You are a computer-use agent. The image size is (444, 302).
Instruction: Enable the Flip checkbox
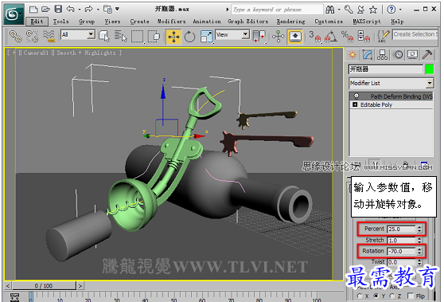pyautogui.click(x=411, y=296)
